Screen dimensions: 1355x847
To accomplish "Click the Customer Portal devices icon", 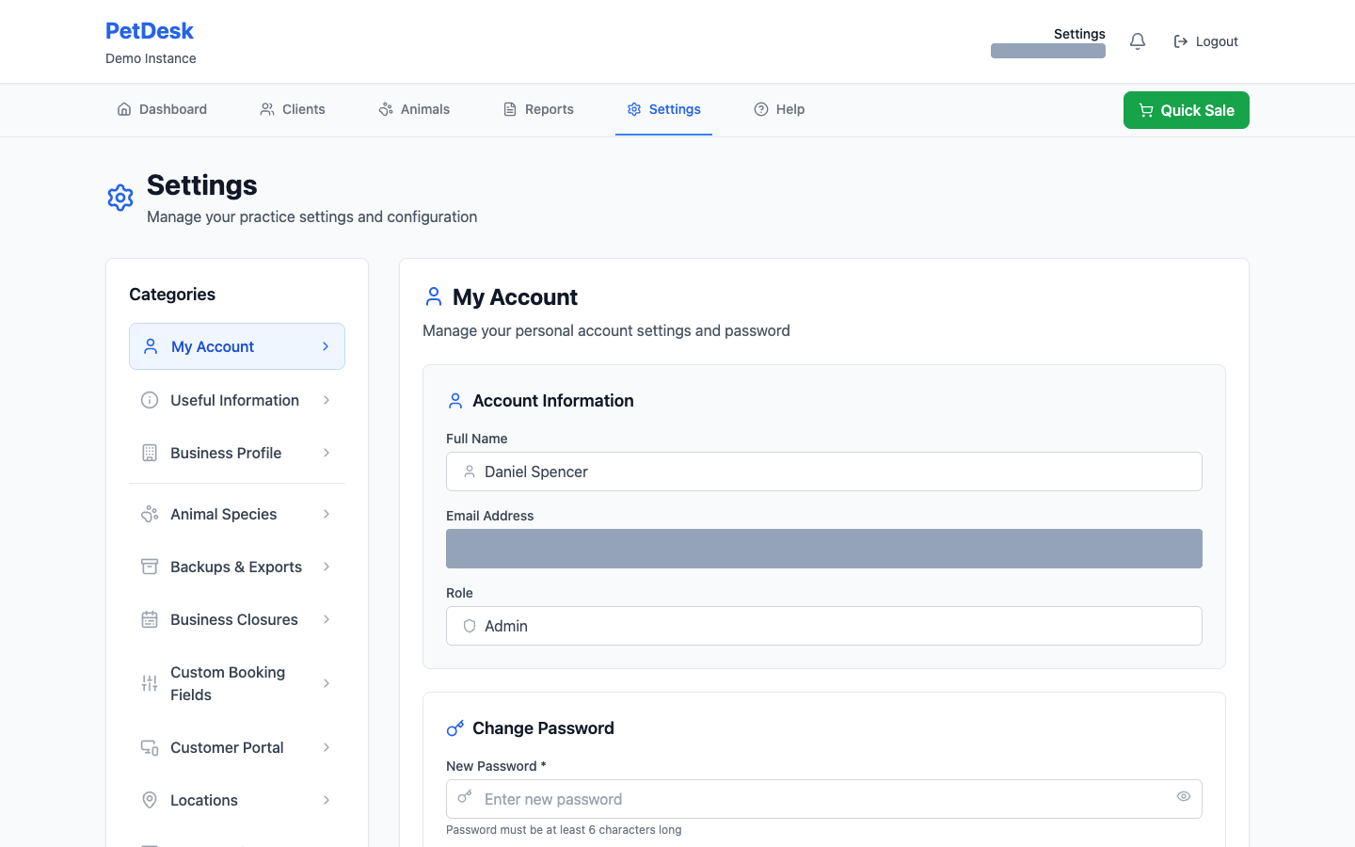I will pyautogui.click(x=150, y=747).
